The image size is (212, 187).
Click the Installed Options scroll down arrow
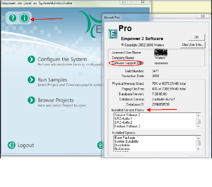click(x=198, y=149)
